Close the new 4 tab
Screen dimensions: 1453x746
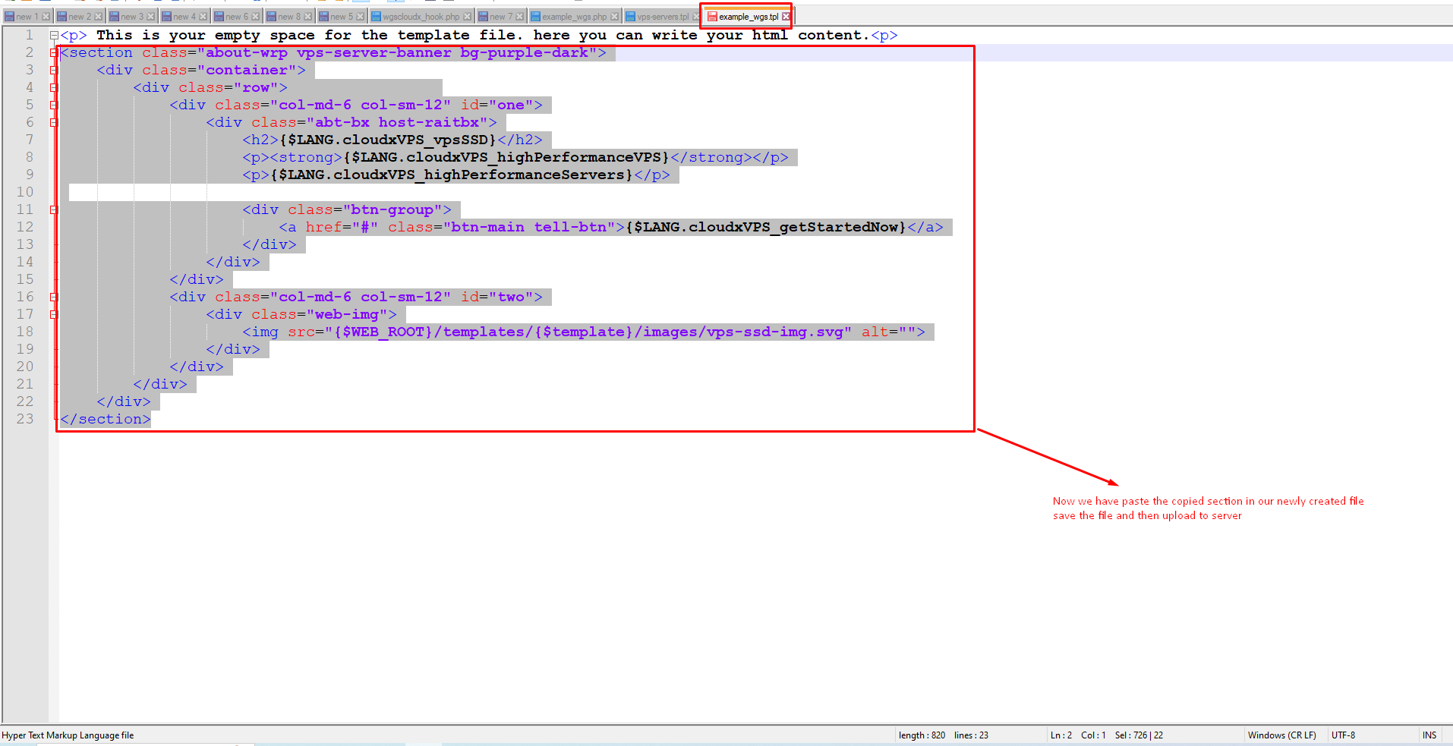coord(203,17)
